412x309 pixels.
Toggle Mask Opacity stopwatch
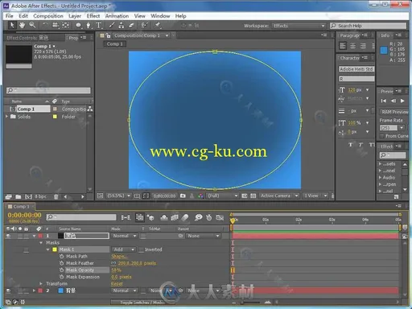(61, 270)
